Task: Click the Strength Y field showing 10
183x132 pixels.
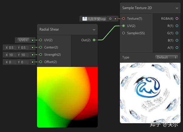Action: coord(25,55)
